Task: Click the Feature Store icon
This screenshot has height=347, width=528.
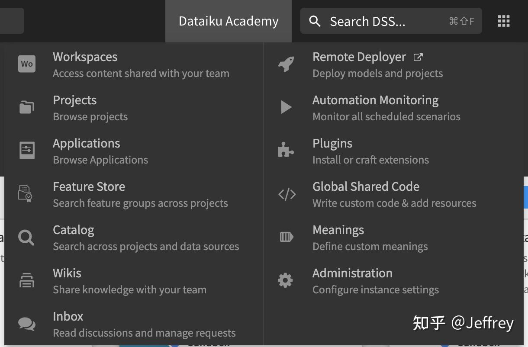Action: coord(26,193)
